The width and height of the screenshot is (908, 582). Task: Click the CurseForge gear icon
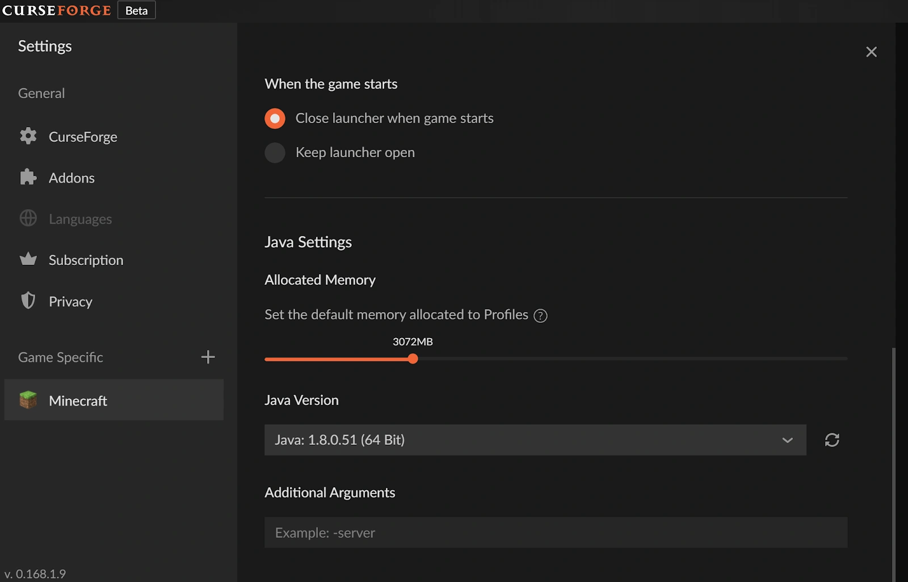(x=28, y=136)
